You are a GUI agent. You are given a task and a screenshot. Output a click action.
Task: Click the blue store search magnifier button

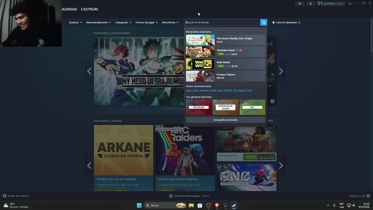[264, 22]
